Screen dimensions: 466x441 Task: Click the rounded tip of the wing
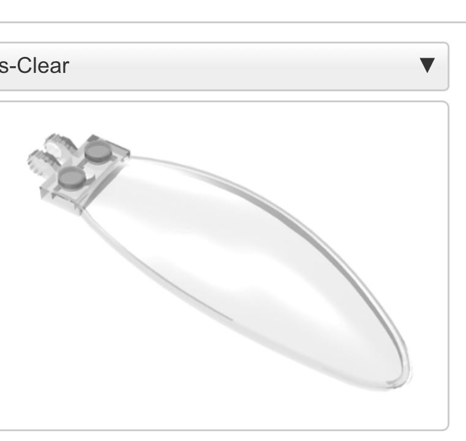(398, 377)
